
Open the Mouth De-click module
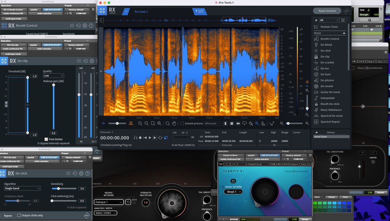tap(330, 104)
